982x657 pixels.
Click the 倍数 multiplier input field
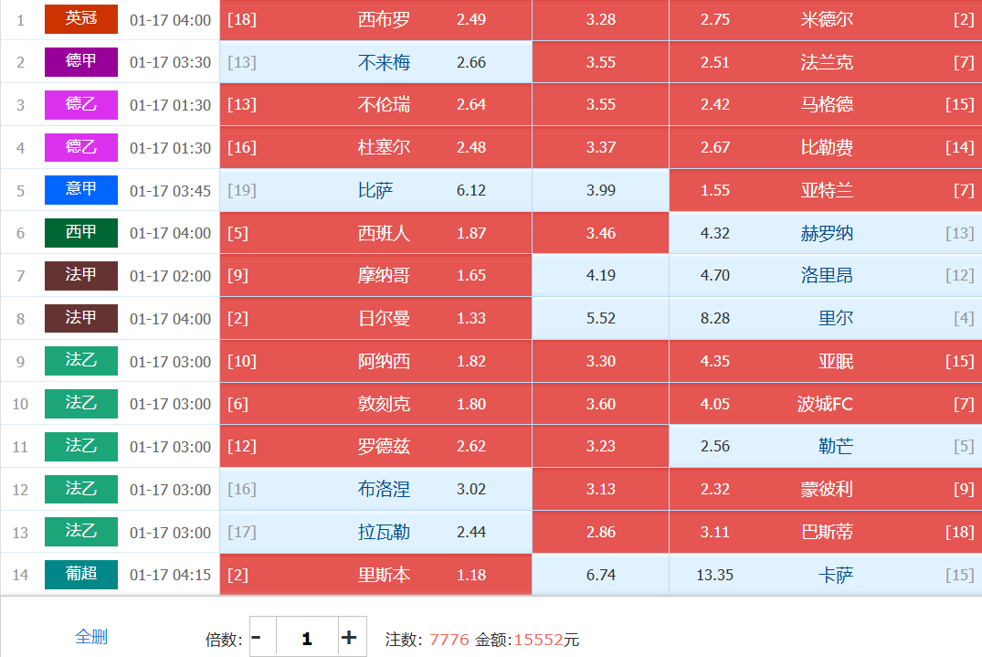tap(307, 638)
